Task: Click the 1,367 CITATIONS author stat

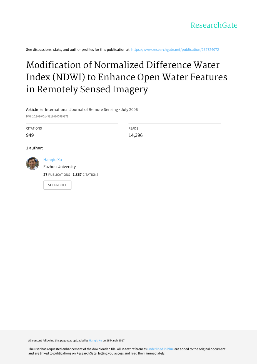Action: [x=85, y=175]
